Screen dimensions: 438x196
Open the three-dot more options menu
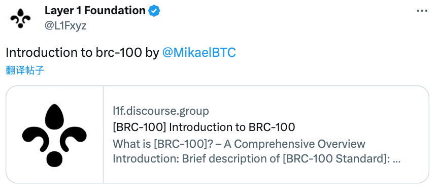coord(422,11)
